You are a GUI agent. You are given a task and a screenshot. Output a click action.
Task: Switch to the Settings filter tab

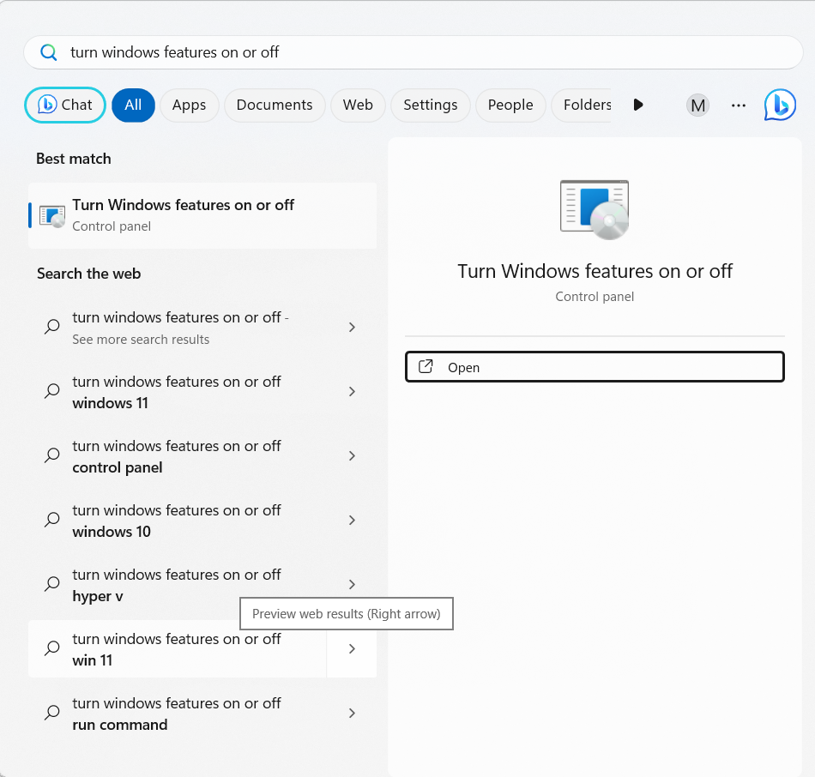tap(431, 105)
